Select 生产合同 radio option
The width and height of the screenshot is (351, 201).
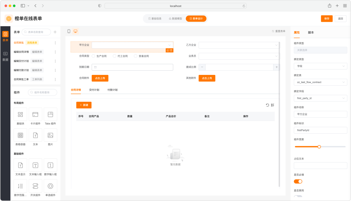pos(99,56)
